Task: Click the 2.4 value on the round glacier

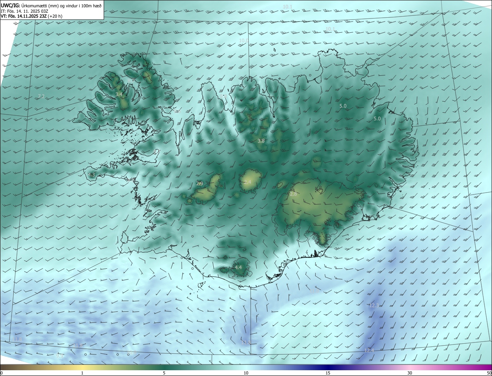Action: pos(248,182)
